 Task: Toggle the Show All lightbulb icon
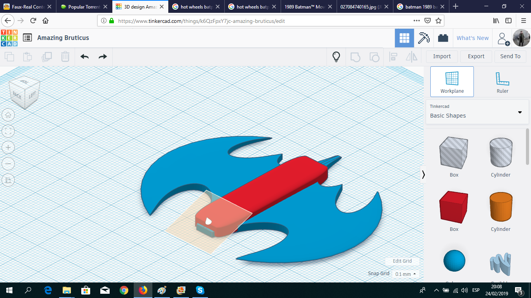coord(336,57)
